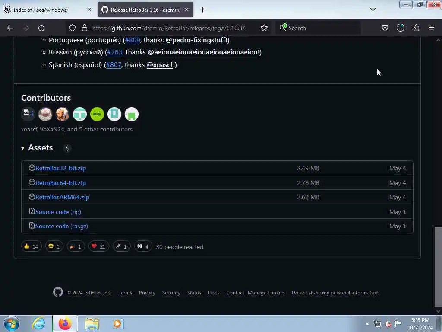Viewport: 442px width, 332px height.
Task: Open the Status footer link
Action: [x=194, y=293]
